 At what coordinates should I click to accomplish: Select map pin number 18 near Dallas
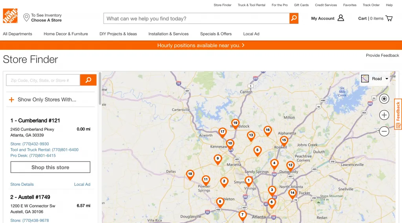[190, 174]
